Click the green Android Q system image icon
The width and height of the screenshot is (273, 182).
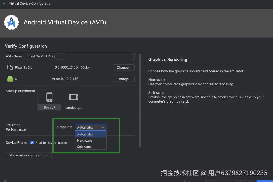(10, 79)
